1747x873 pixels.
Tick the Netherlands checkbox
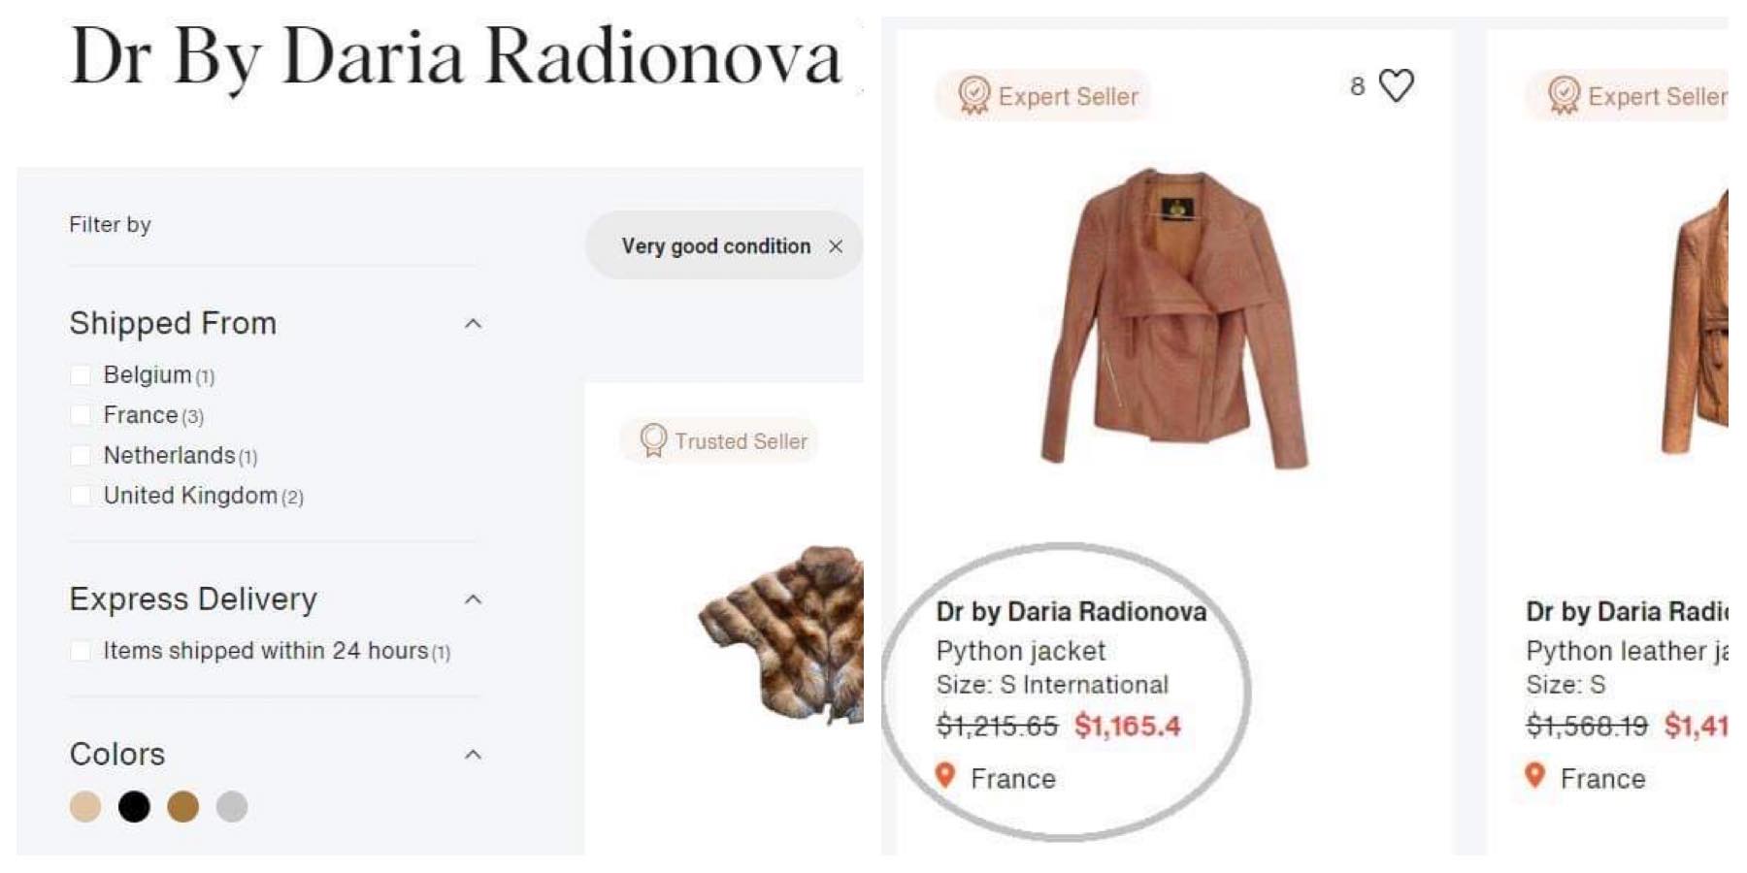[82, 456]
